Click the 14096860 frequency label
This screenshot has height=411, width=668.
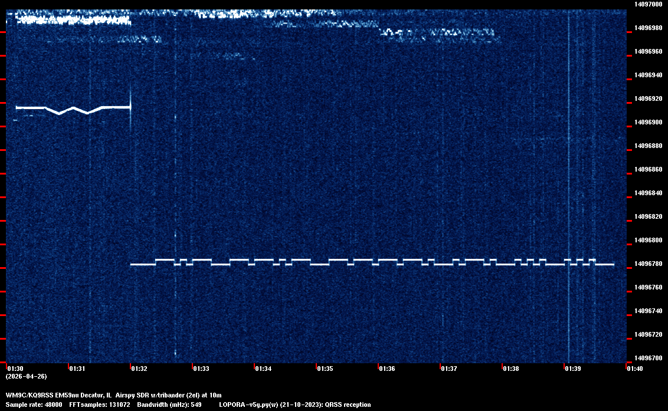click(x=647, y=170)
